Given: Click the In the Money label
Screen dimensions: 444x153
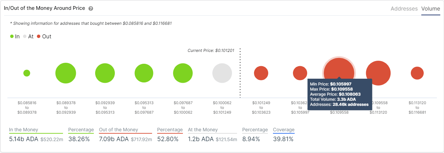Looking at the screenshot, I should point(24,130).
